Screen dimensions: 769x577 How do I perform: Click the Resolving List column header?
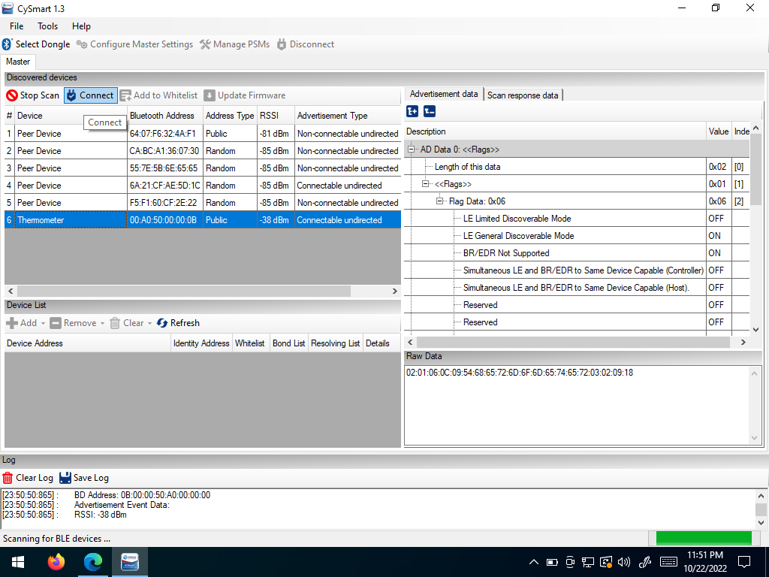point(336,343)
